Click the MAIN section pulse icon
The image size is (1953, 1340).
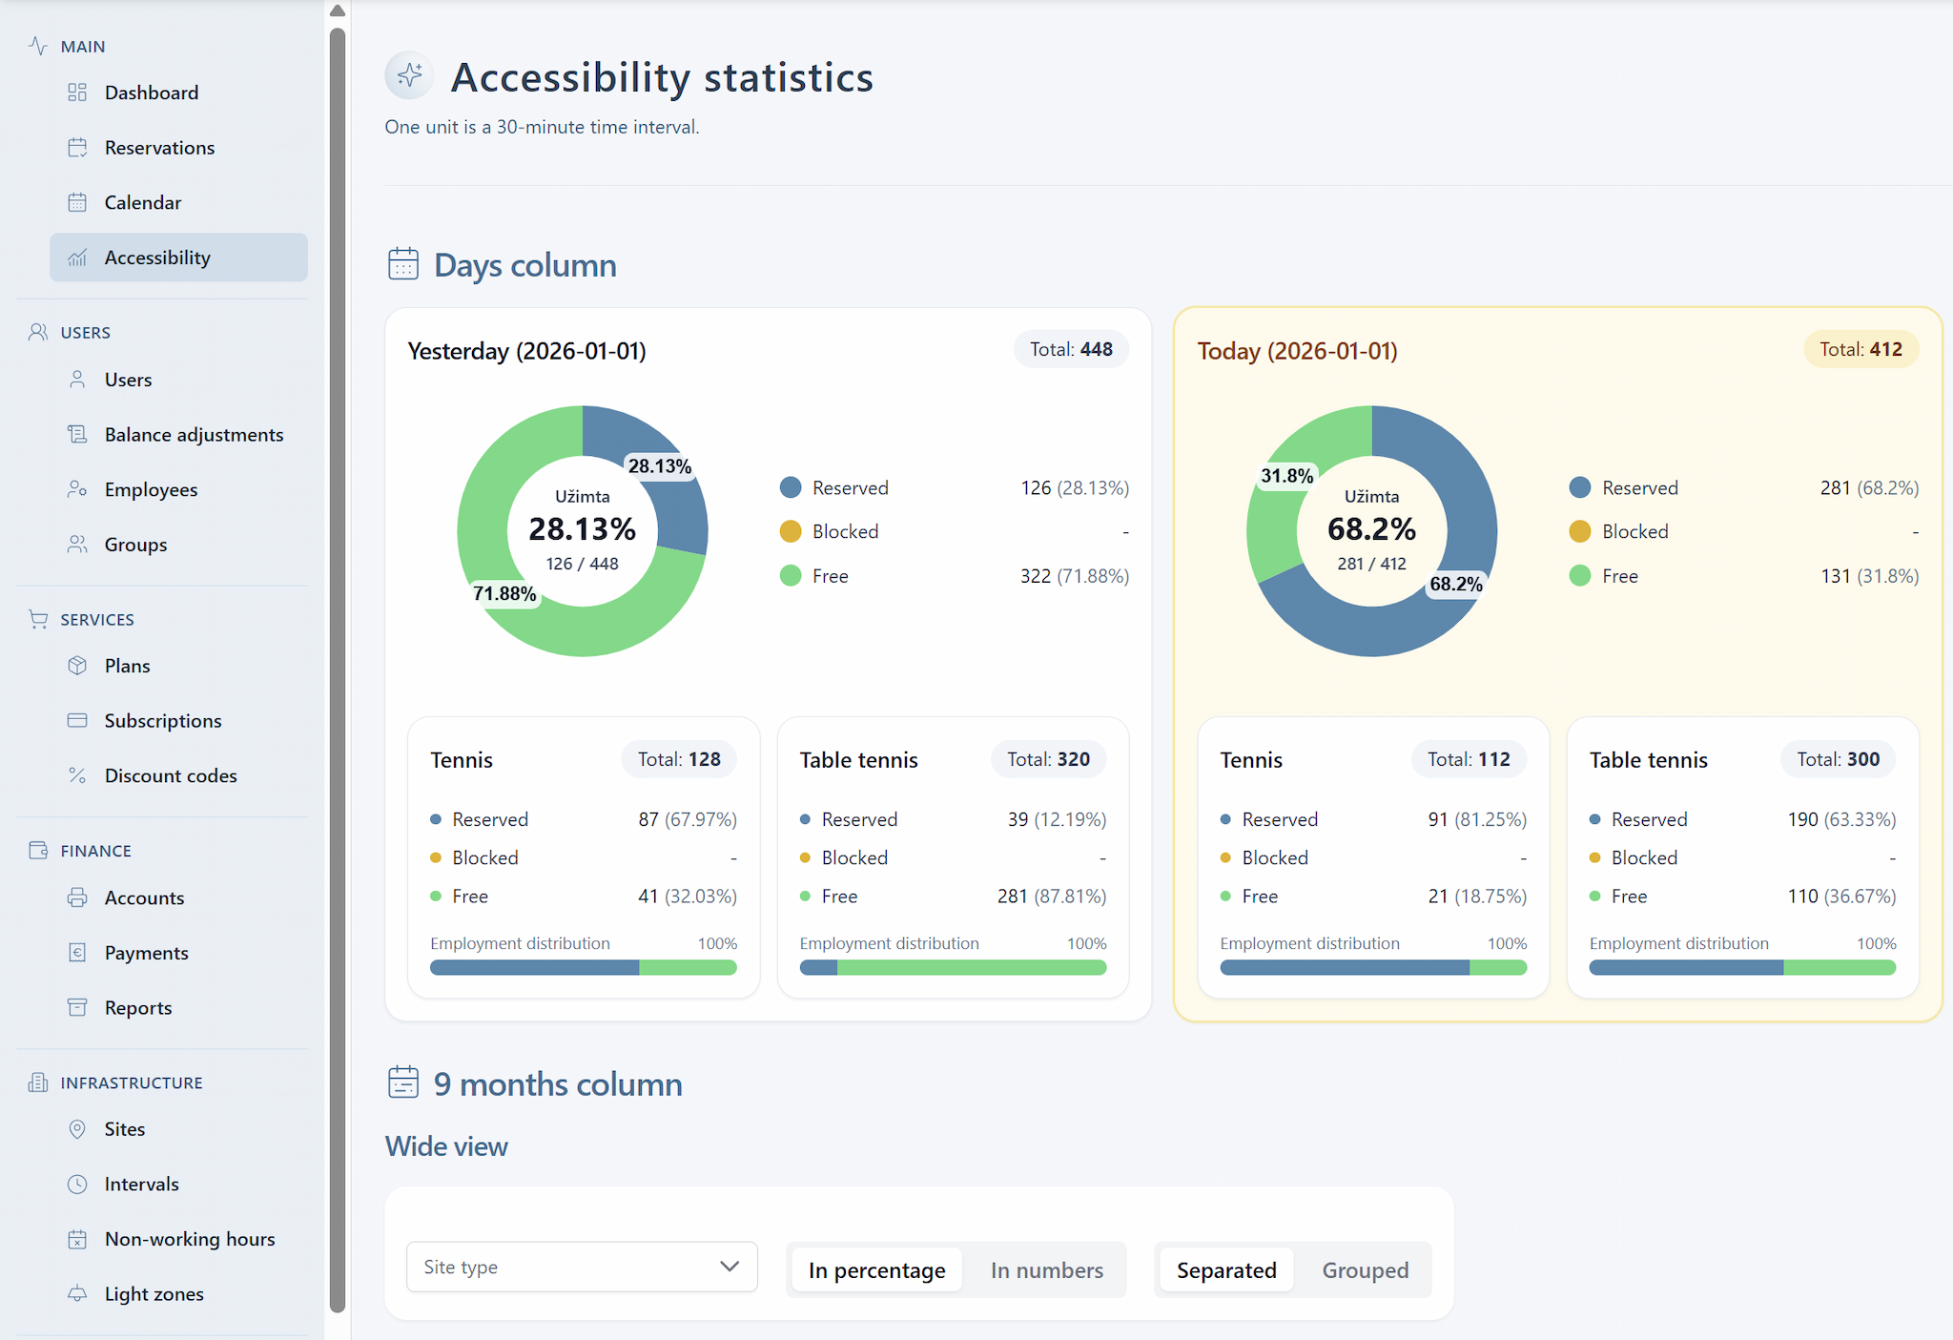38,46
